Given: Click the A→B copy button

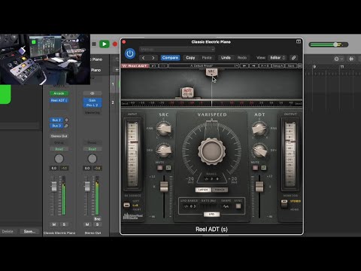Looking at the screenshot, I should point(265,65).
